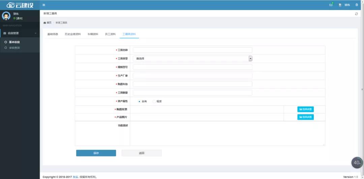The image size is (364, 179).
Task: Open 审核查询 in the sidebar
Action: 14,48
